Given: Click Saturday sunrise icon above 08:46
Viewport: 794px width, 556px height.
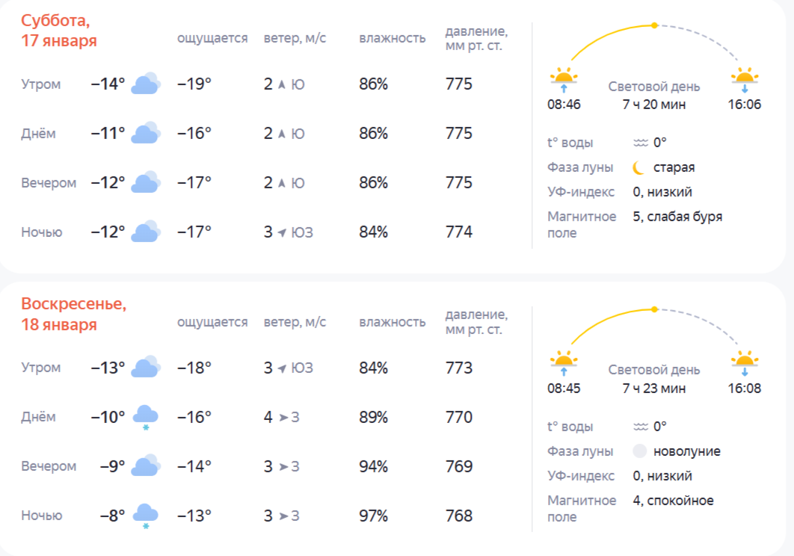Looking at the screenshot, I should click(564, 78).
